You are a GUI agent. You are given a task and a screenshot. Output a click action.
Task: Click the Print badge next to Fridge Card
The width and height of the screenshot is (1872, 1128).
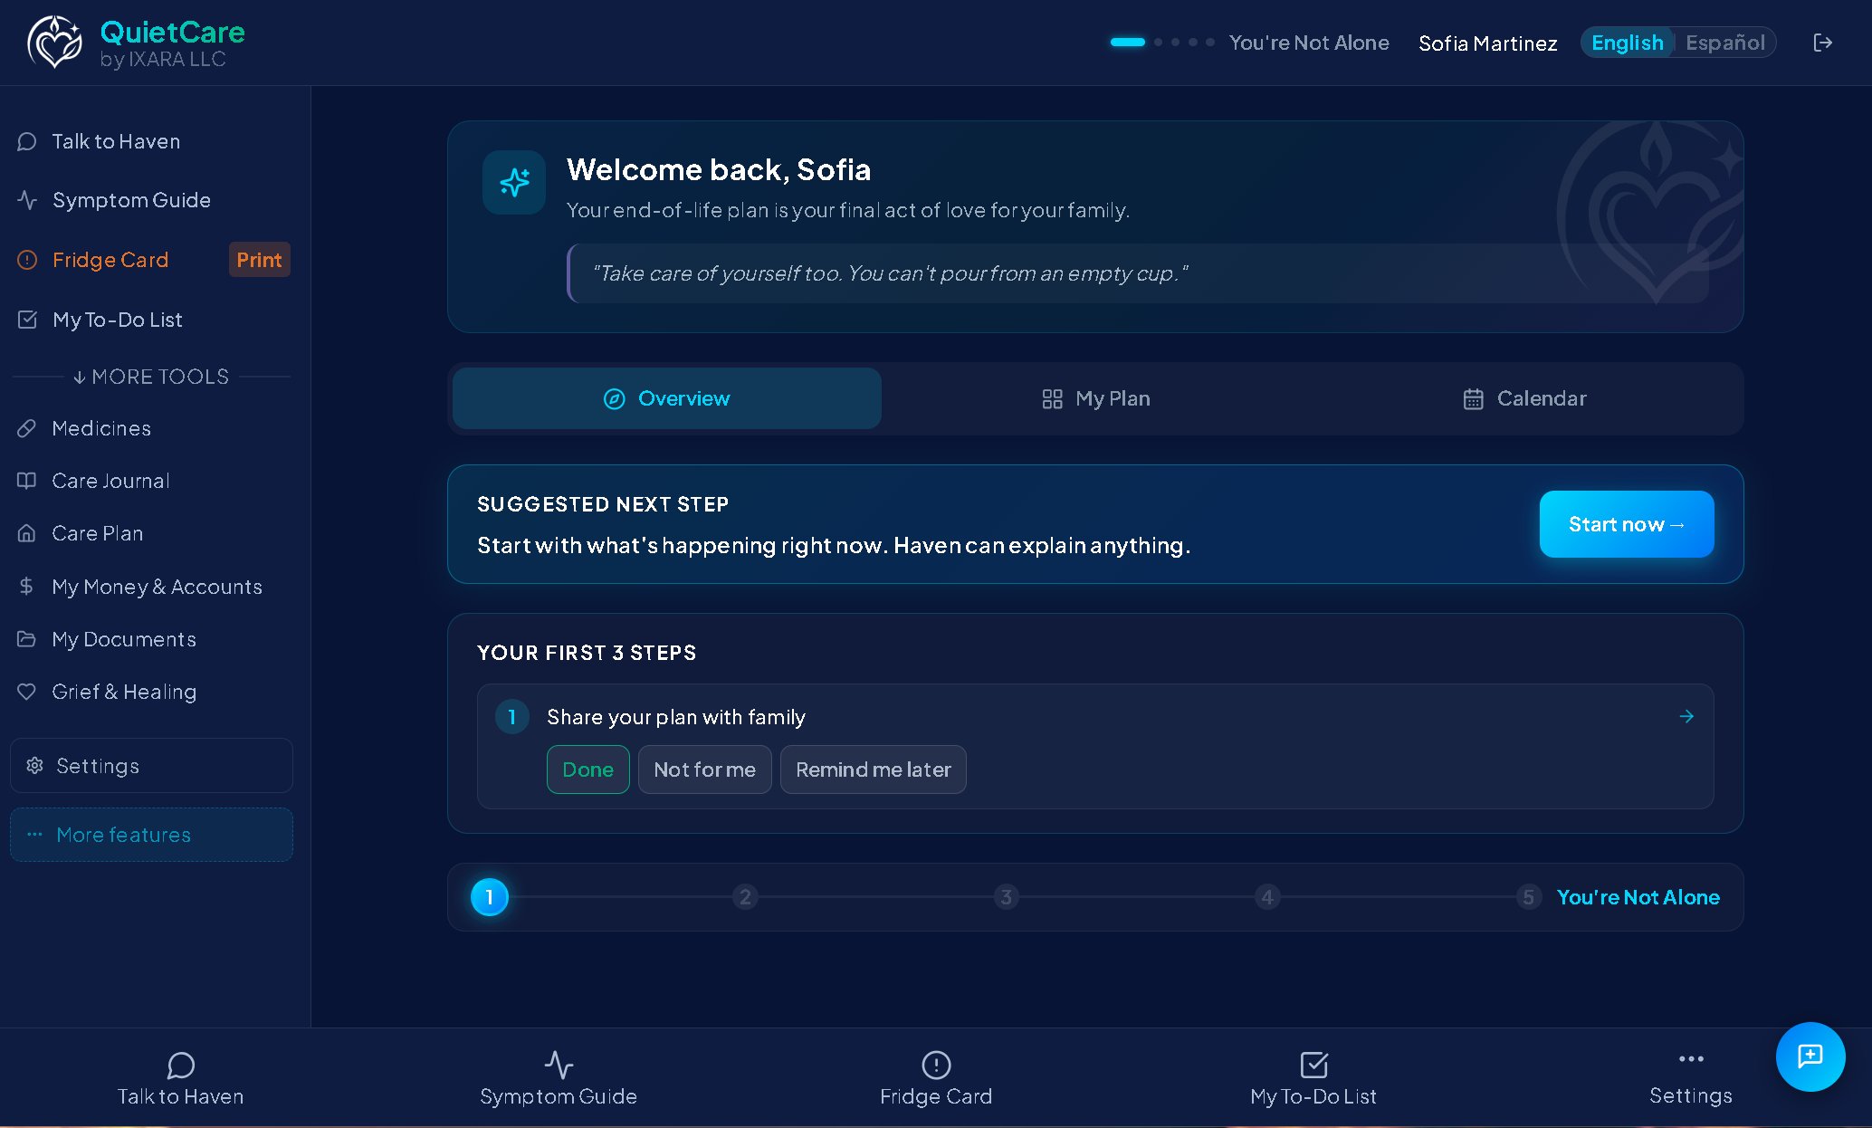coord(259,260)
